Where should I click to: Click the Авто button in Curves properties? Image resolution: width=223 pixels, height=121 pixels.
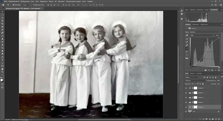point(217,35)
